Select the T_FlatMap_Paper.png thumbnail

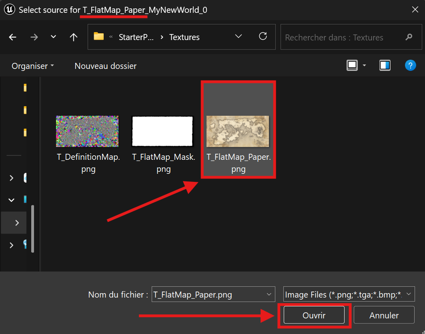pos(238,131)
